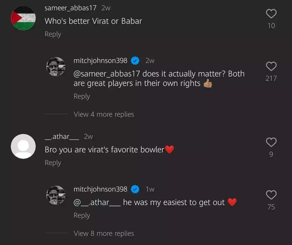Open sameer_abbas17 username link
This screenshot has width=292, height=245.
tap(70, 8)
